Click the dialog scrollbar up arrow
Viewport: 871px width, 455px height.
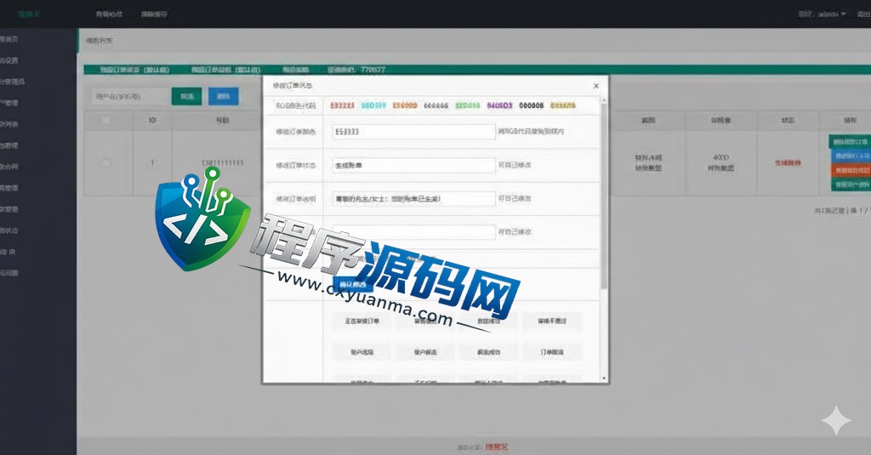click(x=604, y=100)
